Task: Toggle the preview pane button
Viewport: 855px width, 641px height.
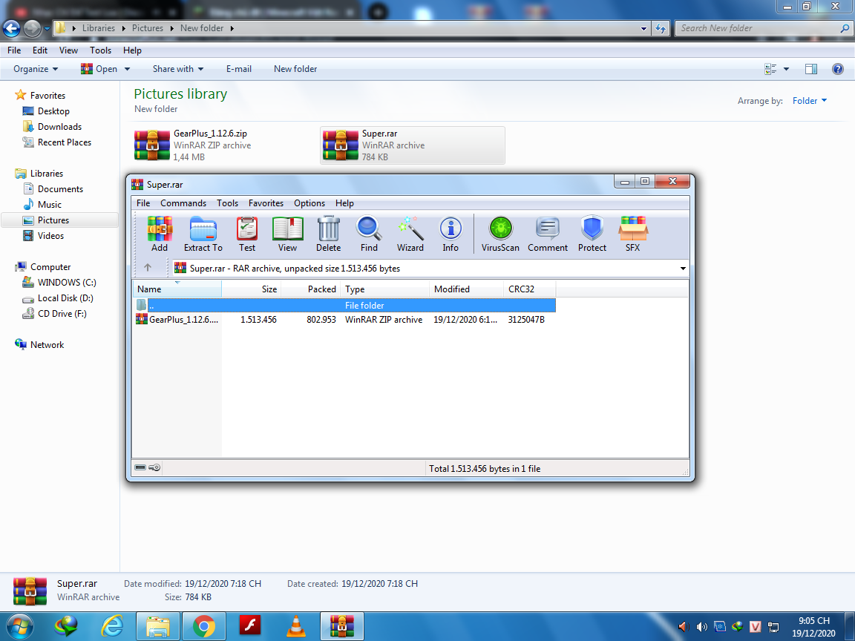Action: pos(810,69)
